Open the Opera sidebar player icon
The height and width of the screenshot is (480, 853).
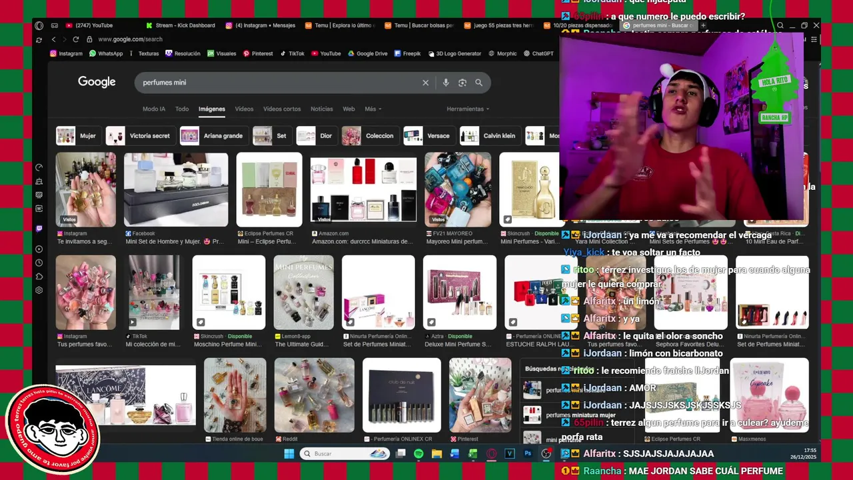coord(39,249)
